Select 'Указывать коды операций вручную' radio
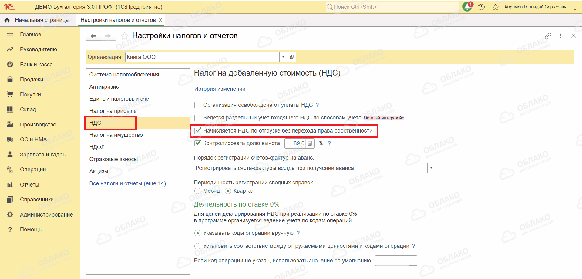The image size is (582, 279). click(x=197, y=233)
